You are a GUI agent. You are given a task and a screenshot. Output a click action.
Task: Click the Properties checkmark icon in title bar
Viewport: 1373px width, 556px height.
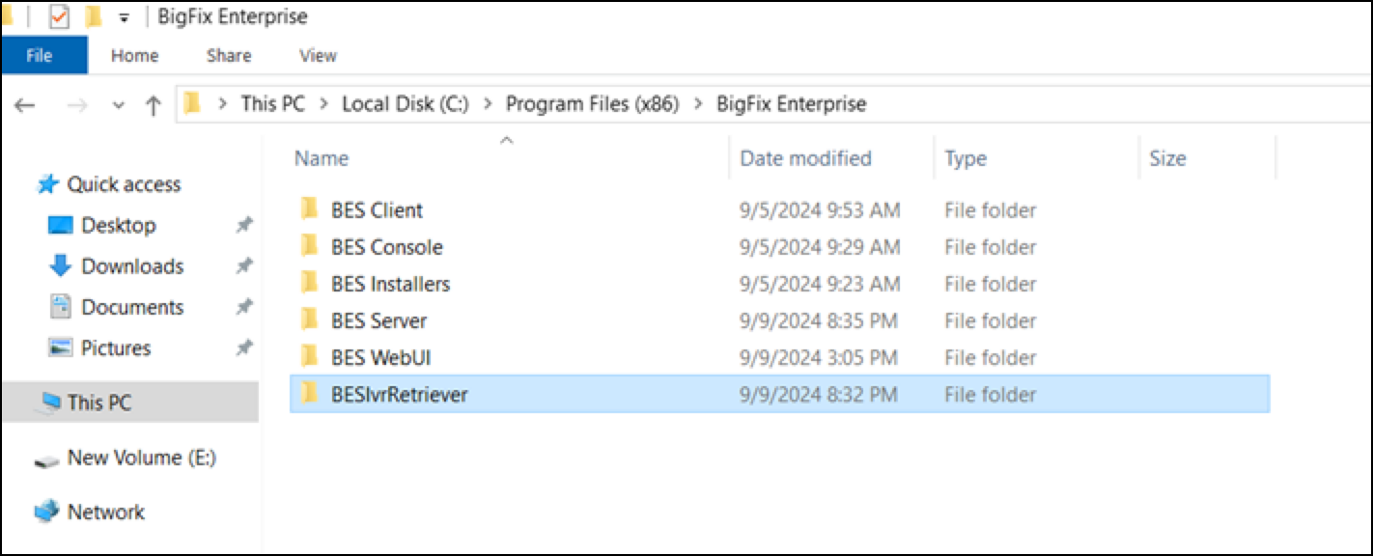point(59,17)
